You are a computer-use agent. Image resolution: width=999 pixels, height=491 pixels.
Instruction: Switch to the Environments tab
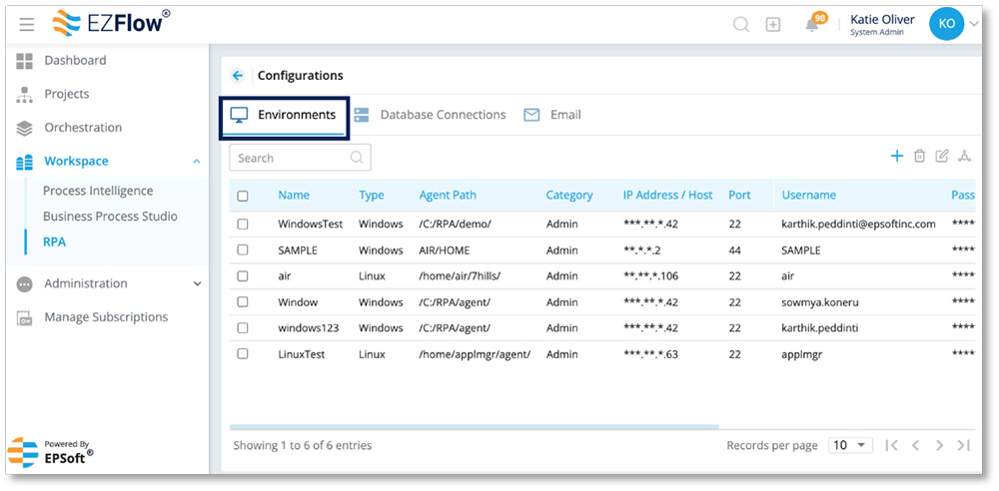[x=284, y=116]
